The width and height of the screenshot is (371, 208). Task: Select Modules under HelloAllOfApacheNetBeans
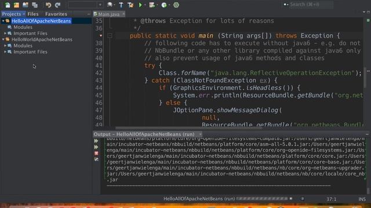(x=23, y=27)
